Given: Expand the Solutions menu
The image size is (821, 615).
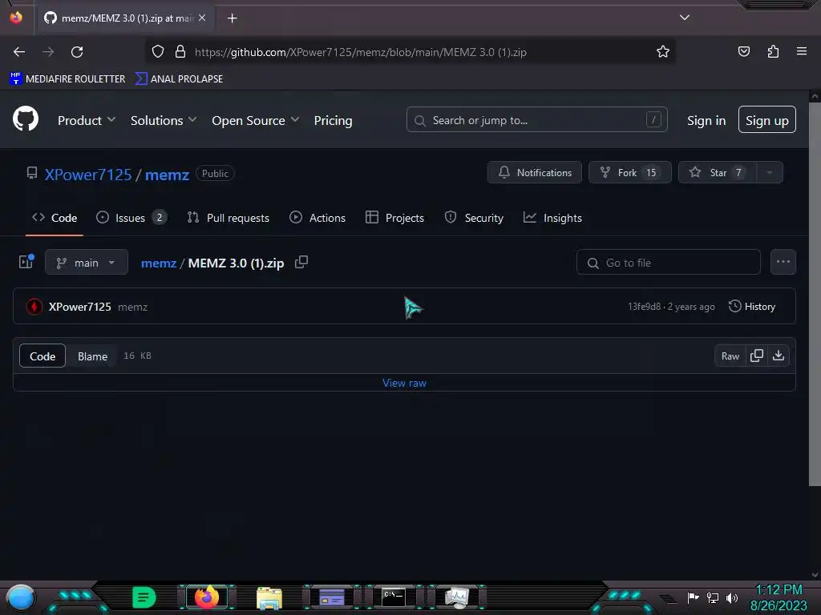Looking at the screenshot, I should (164, 120).
